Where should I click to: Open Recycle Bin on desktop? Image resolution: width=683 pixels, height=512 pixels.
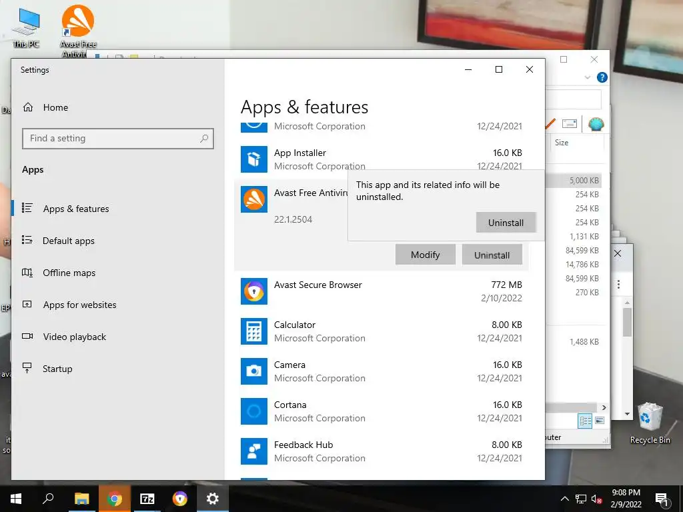(650, 423)
